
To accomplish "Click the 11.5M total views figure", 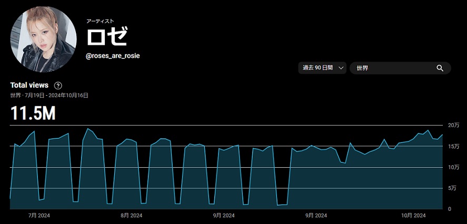I will [33, 114].
